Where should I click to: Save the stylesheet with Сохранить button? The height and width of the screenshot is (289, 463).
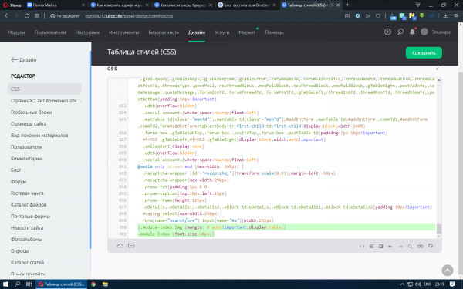424,52
